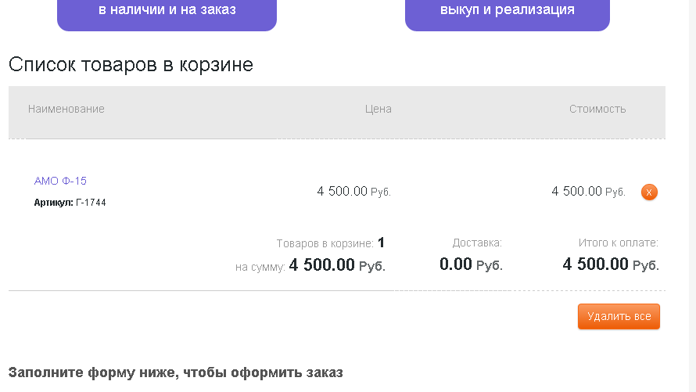Click the 'Стоимость' column header
This screenshot has width=696, height=392.
click(x=597, y=109)
